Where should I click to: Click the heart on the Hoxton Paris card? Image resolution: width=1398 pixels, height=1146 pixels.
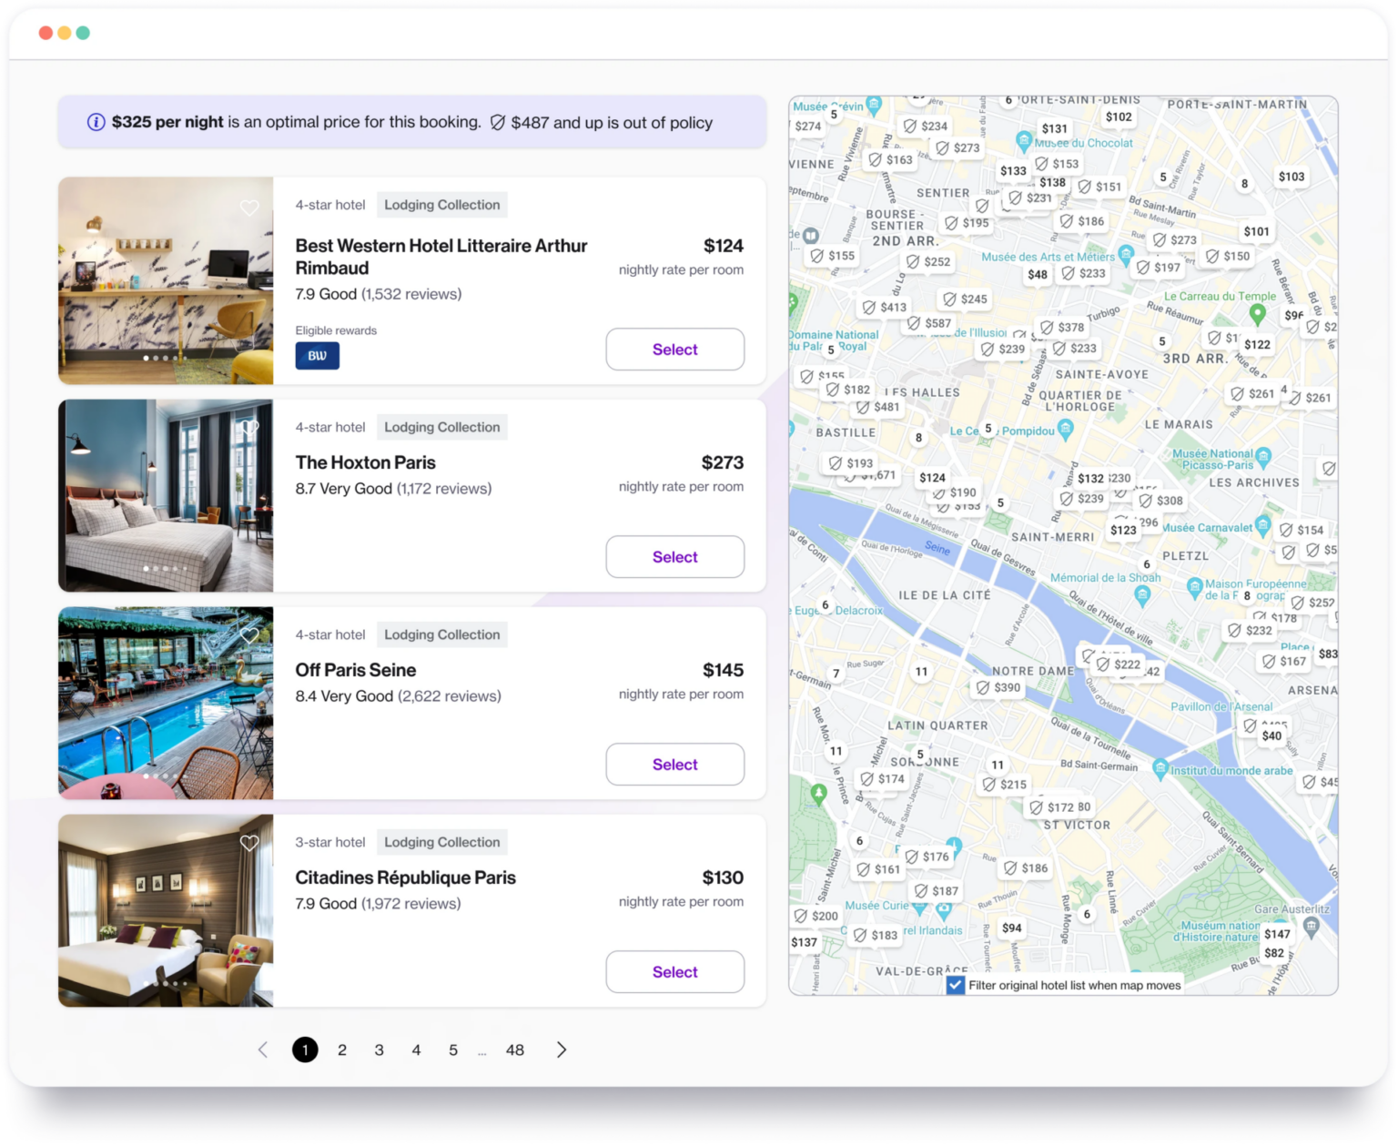pyautogui.click(x=251, y=427)
